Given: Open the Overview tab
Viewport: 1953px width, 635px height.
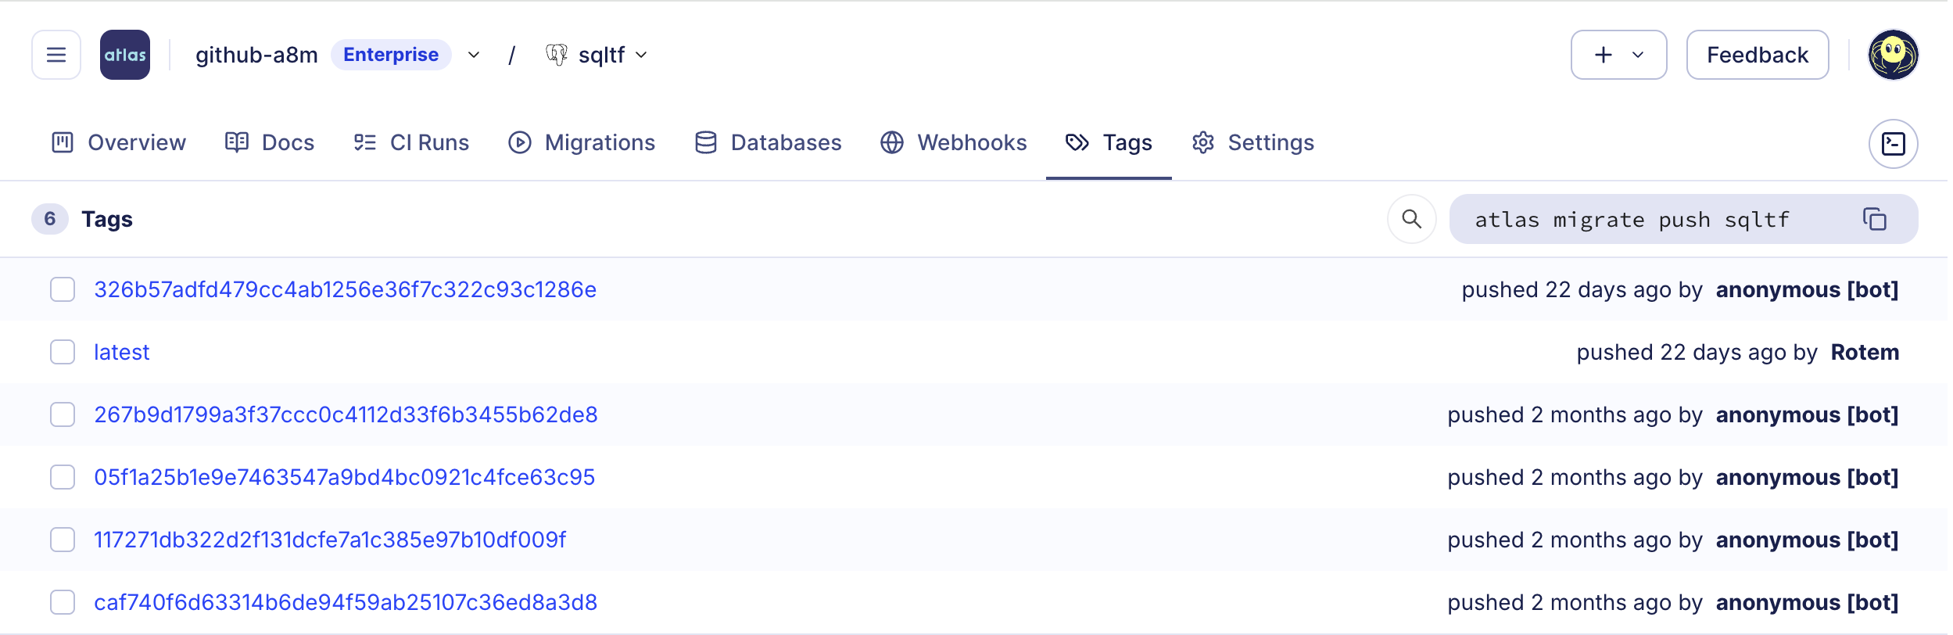Looking at the screenshot, I should (116, 142).
